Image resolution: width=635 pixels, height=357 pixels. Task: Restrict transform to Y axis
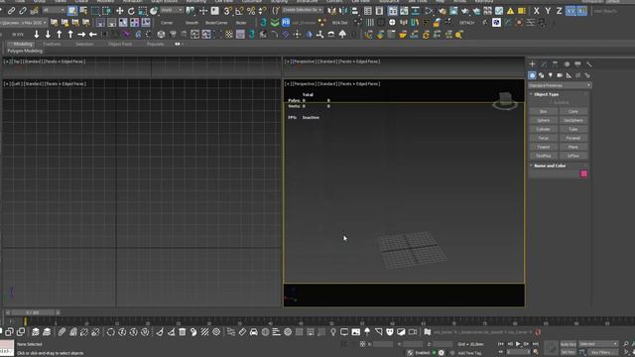(x=548, y=11)
